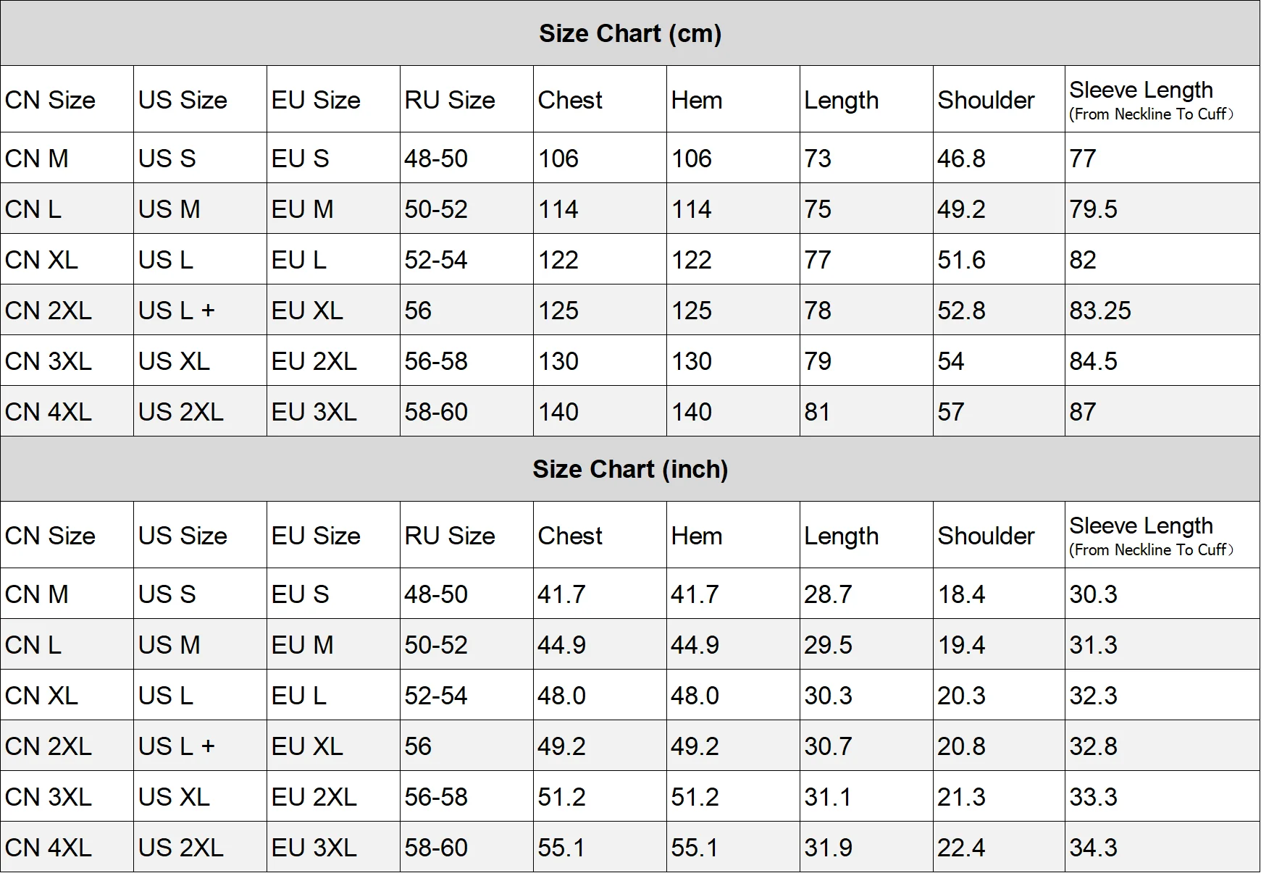The image size is (1261, 873).
Task: Click "US L +" in the cm chart
Action: [177, 311]
